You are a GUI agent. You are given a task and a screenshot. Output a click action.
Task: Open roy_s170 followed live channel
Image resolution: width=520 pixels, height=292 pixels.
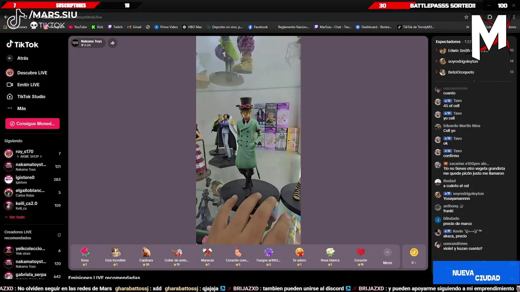point(32,154)
